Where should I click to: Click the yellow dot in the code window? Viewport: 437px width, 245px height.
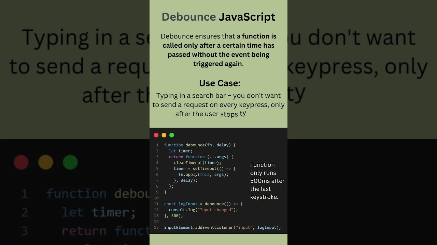tap(164, 135)
